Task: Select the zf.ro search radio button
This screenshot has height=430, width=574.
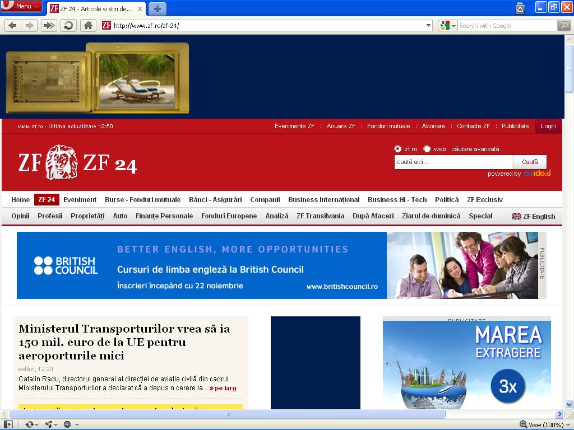Action: 397,149
